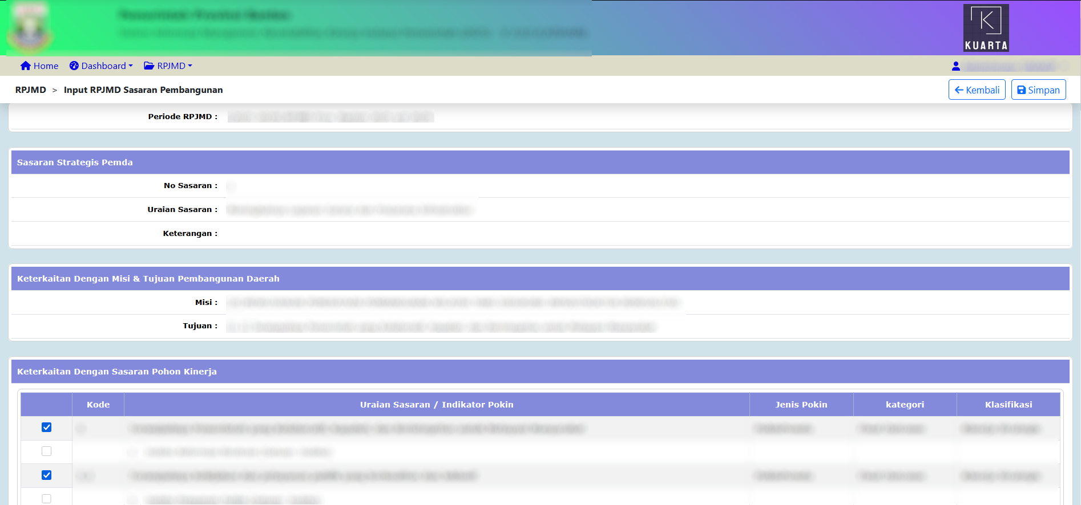Select the Kode column header
Image resolution: width=1081 pixels, height=505 pixels.
(x=98, y=405)
